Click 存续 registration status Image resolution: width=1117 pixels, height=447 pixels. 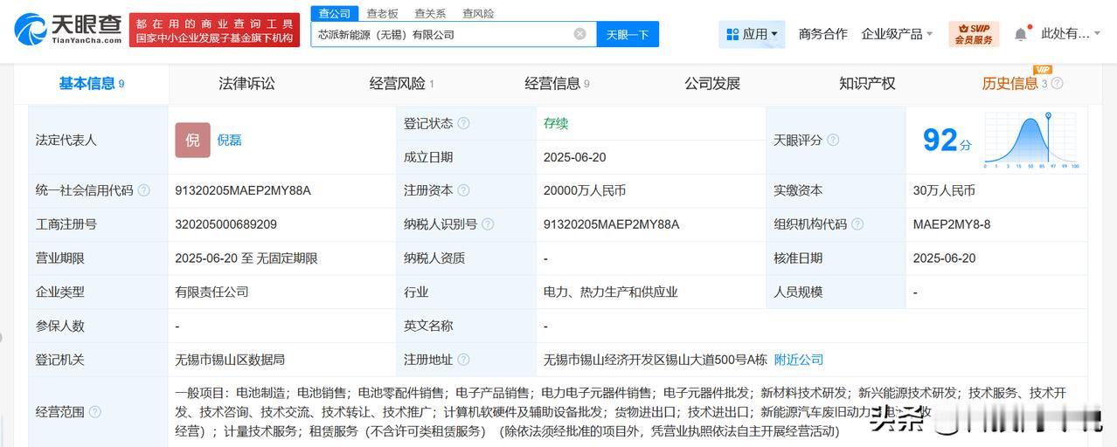pos(556,123)
